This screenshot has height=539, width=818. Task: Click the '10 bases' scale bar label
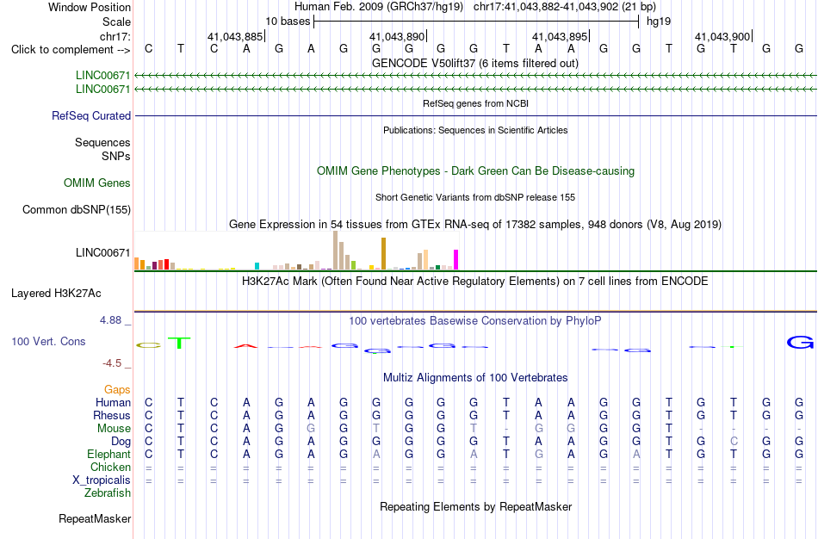pyautogui.click(x=288, y=22)
